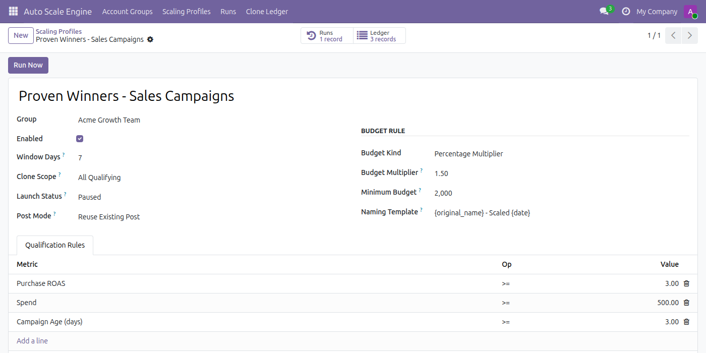This screenshot has width=706, height=353.
Task: Click the Value column header
Action: (x=670, y=264)
